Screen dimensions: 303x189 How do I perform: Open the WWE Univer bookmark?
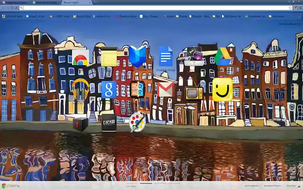pyautogui.click(x=60, y=17)
